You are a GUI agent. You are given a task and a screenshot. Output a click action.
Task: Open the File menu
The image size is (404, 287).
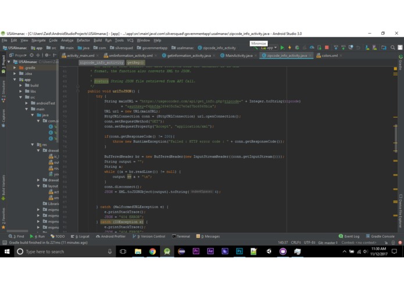coord(5,41)
